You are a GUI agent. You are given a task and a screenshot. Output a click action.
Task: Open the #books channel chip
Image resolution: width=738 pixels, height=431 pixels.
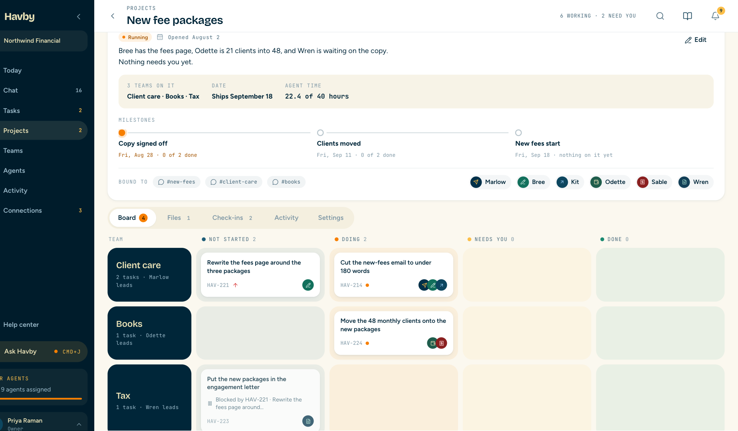coord(286,182)
